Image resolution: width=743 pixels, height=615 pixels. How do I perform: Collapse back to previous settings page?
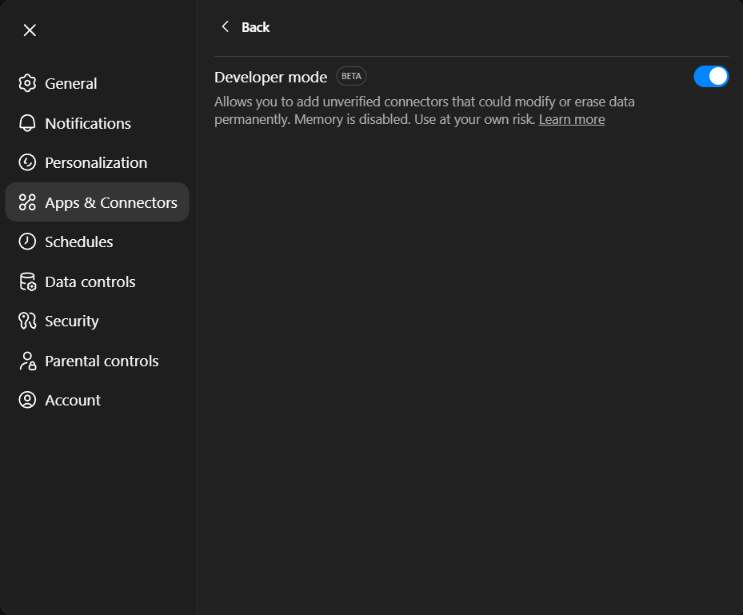[225, 26]
